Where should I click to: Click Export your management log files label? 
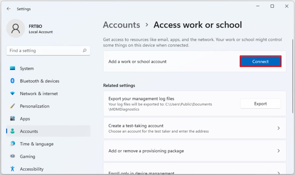point(141,99)
